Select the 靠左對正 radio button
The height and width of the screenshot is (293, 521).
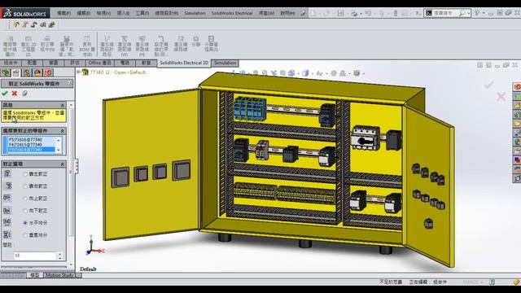25,173
